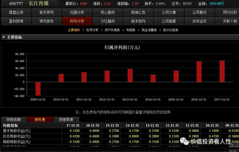Screen dimensions: 239x152
Task: Click the 换手 value 0.66%
Action: (160, 4)
